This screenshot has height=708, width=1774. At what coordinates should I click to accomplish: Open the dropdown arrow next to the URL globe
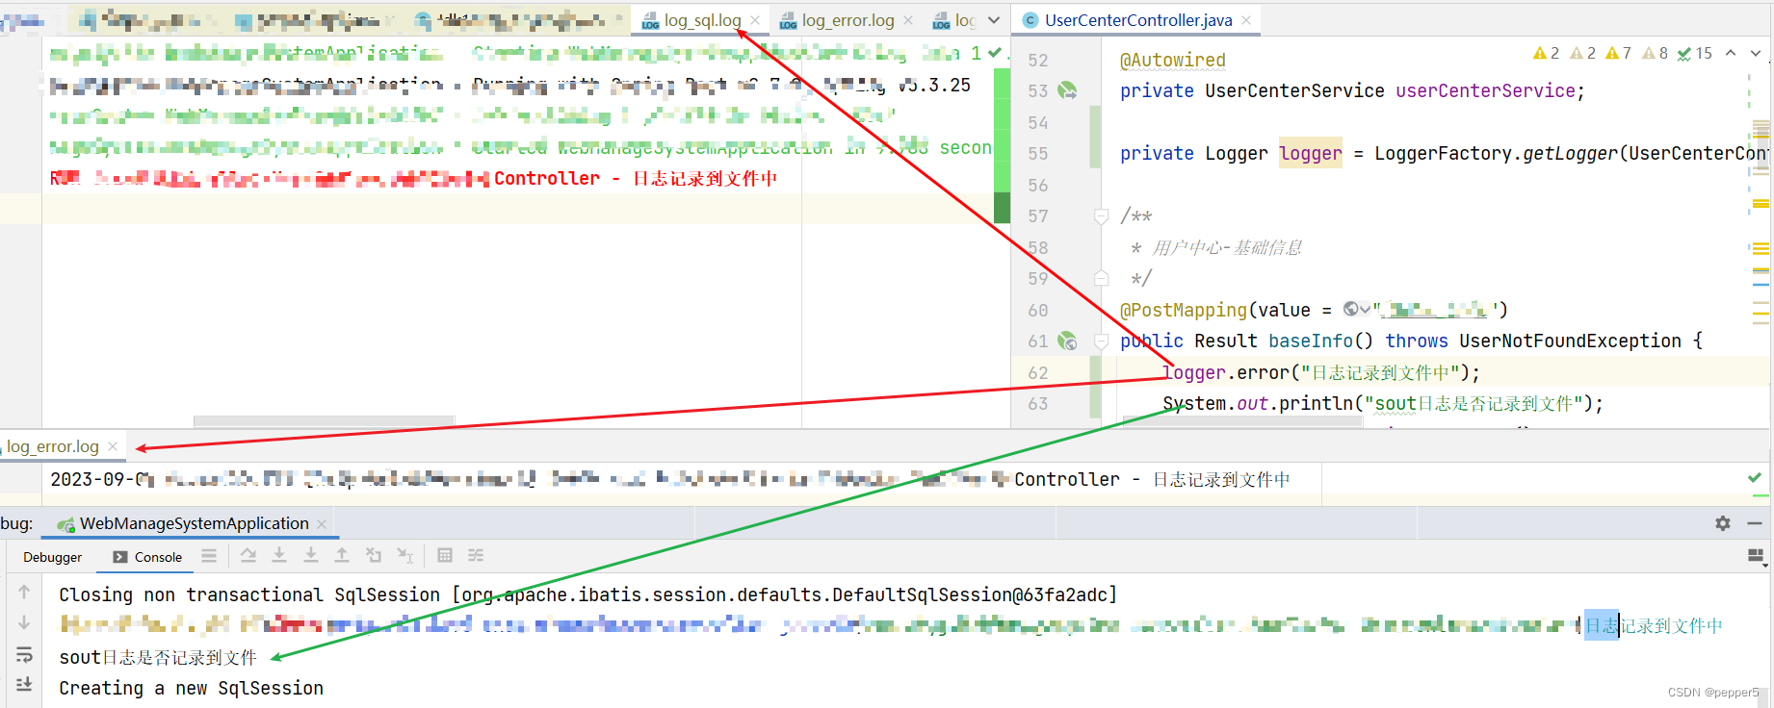pyautogui.click(x=1365, y=309)
